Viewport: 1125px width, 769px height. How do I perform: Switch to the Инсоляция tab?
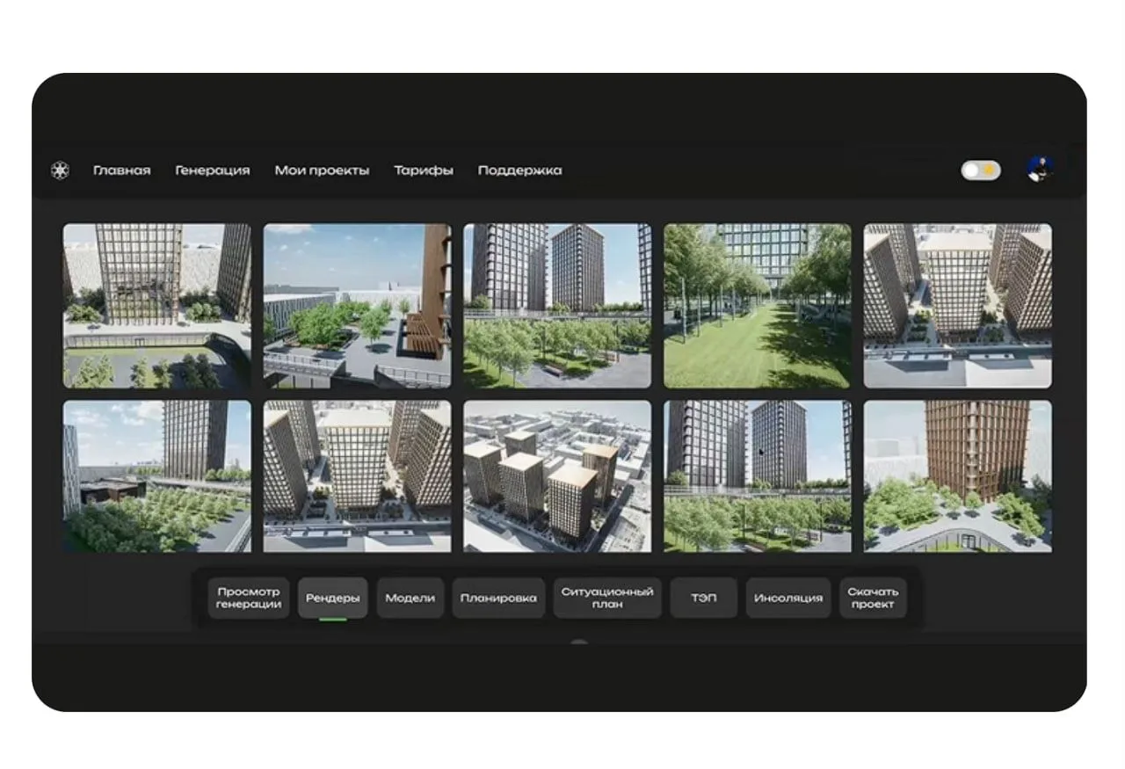[788, 598]
